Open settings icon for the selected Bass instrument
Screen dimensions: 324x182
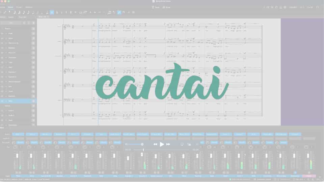click(x=33, y=101)
